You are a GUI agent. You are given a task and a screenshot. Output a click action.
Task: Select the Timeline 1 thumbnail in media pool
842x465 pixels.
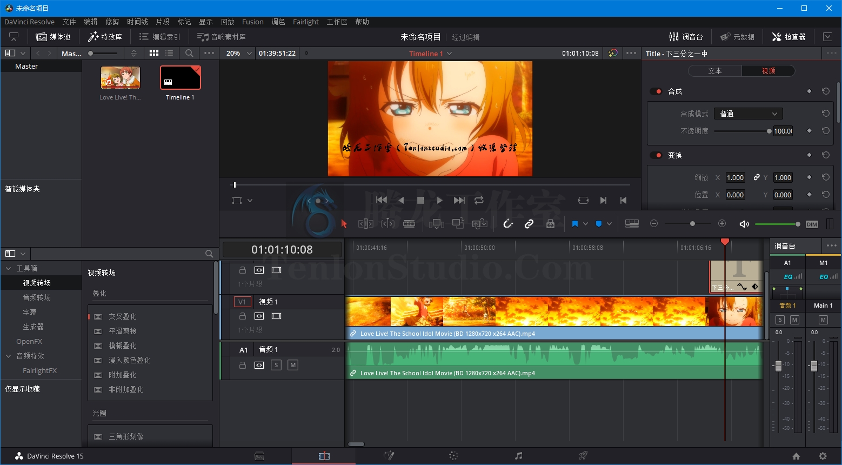(x=180, y=78)
